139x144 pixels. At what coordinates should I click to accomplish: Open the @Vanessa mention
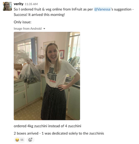tap(102, 9)
